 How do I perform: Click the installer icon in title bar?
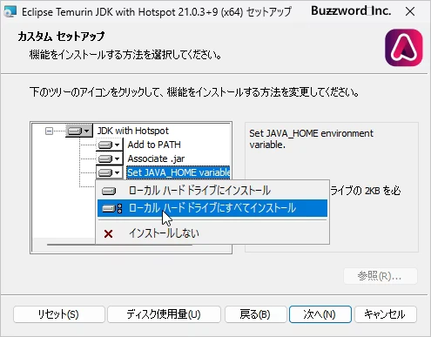coord(10,12)
